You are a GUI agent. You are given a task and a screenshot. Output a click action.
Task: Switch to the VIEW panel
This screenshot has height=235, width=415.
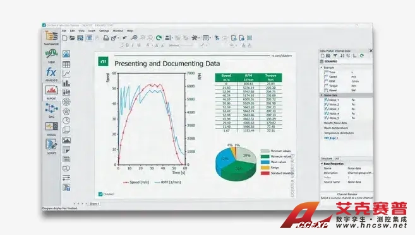pos(51,55)
